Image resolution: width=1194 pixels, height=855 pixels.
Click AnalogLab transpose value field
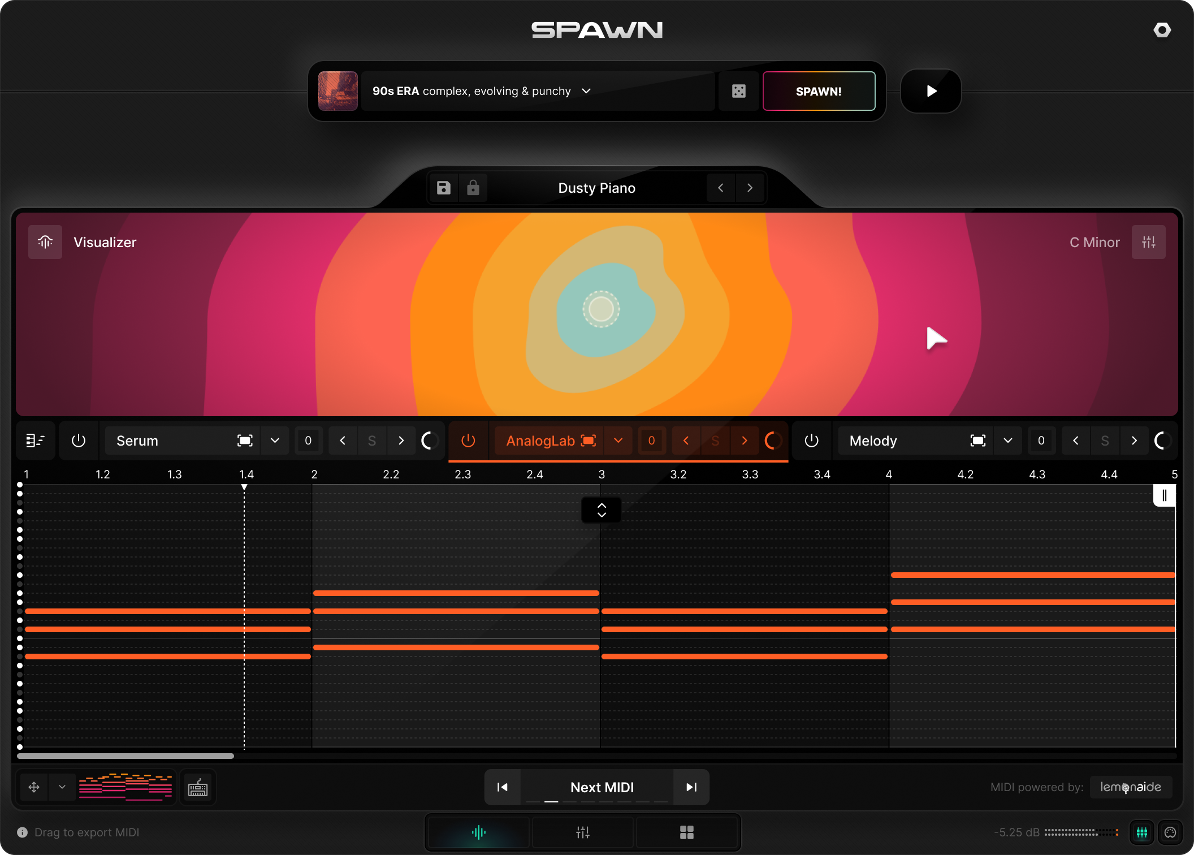[651, 441]
